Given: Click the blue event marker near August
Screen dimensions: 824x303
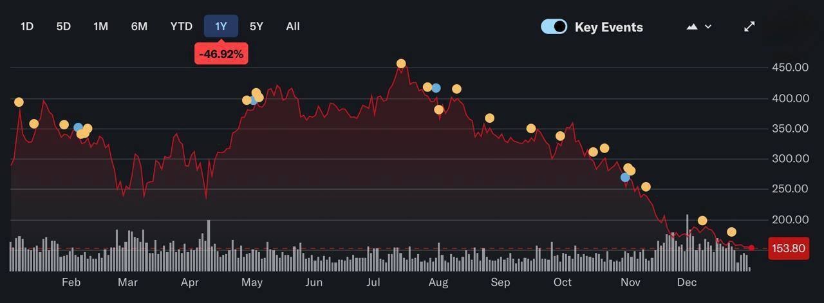Looking at the screenshot, I should click(436, 88).
